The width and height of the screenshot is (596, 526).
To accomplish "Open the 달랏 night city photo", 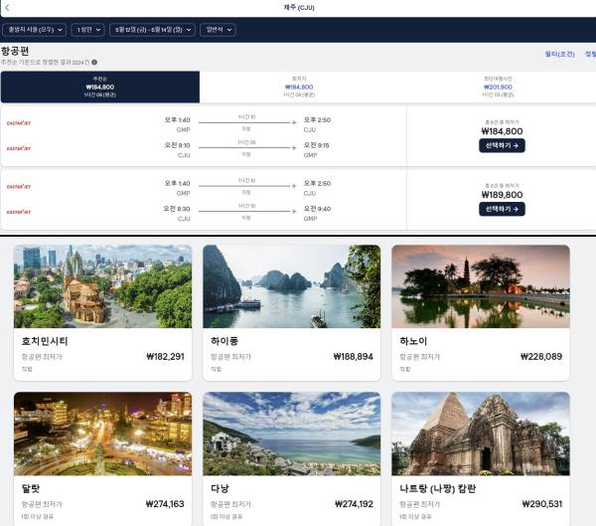I will [x=102, y=434].
